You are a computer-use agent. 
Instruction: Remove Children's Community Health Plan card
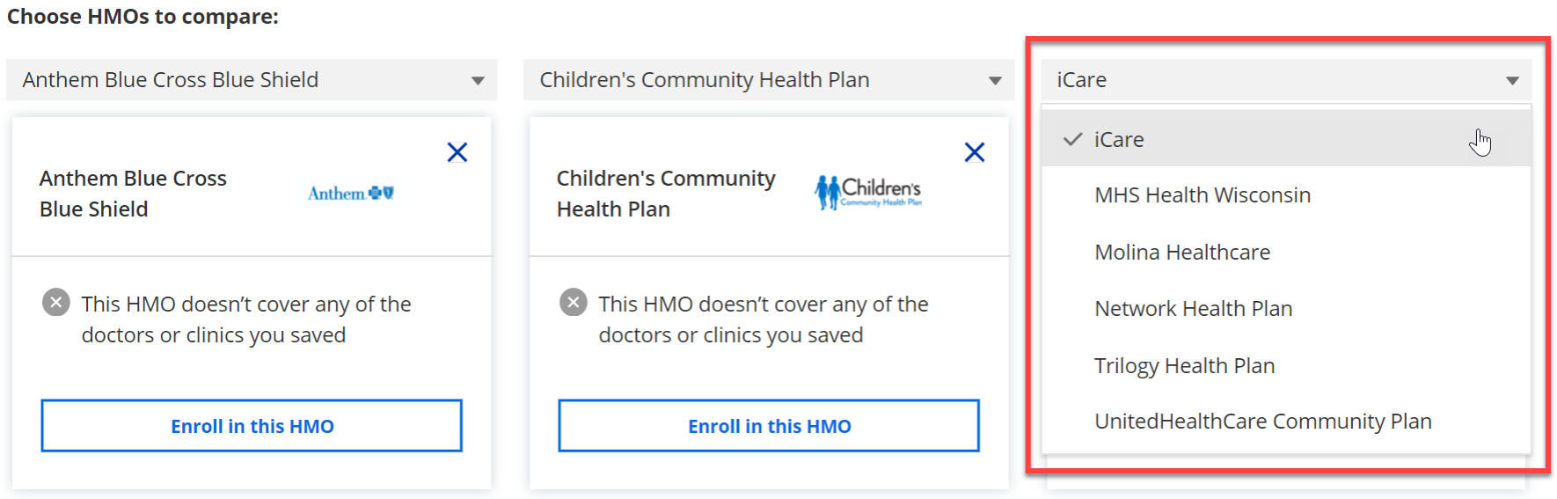click(x=974, y=152)
